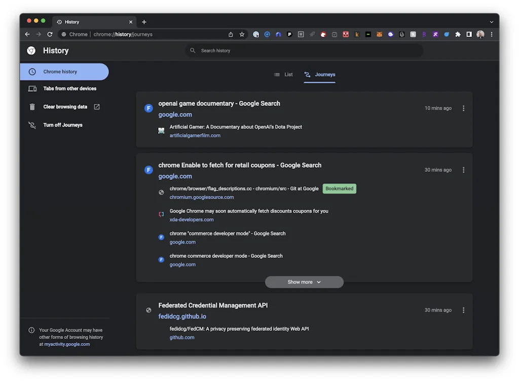
Task: Click inside the Search history field
Action: point(304,50)
